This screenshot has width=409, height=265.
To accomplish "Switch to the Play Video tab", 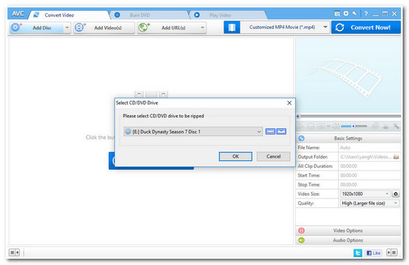I will click(220, 15).
